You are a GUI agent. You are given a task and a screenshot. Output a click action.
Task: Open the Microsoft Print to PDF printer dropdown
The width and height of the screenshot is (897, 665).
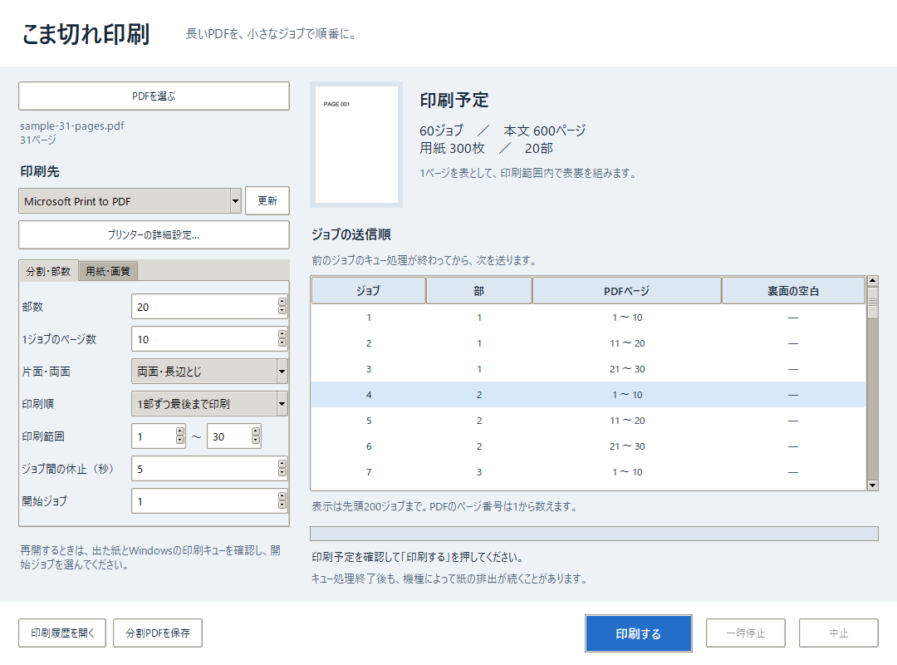click(130, 201)
